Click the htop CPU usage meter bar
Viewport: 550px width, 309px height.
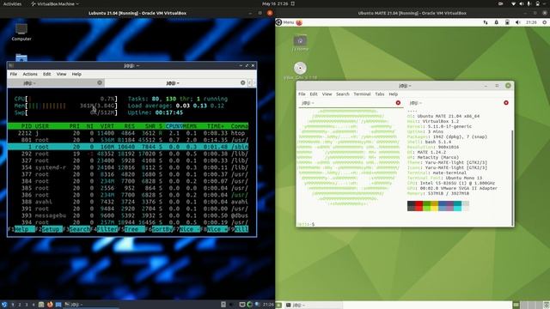(x=65, y=99)
